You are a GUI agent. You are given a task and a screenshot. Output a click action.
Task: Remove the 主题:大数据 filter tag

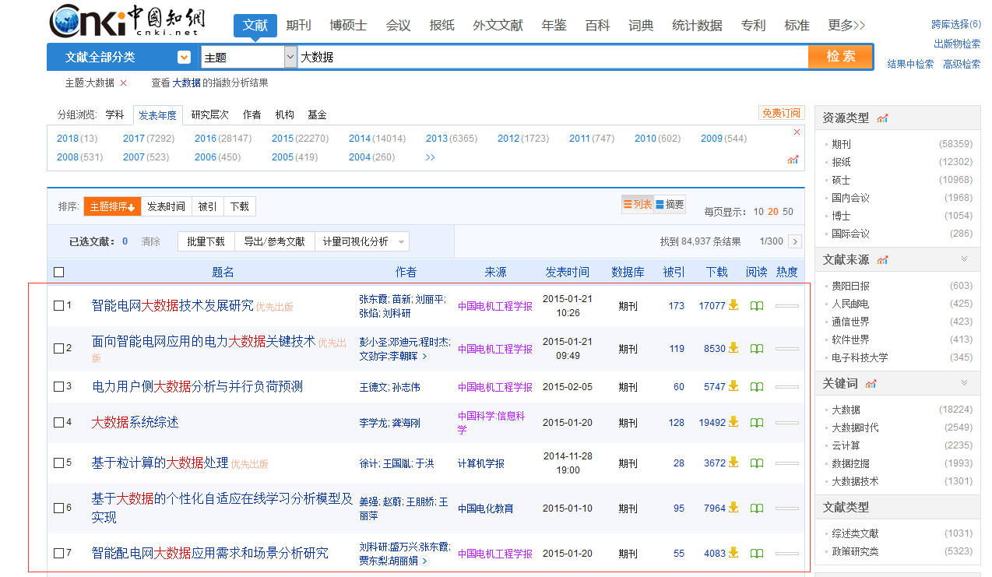[x=123, y=83]
